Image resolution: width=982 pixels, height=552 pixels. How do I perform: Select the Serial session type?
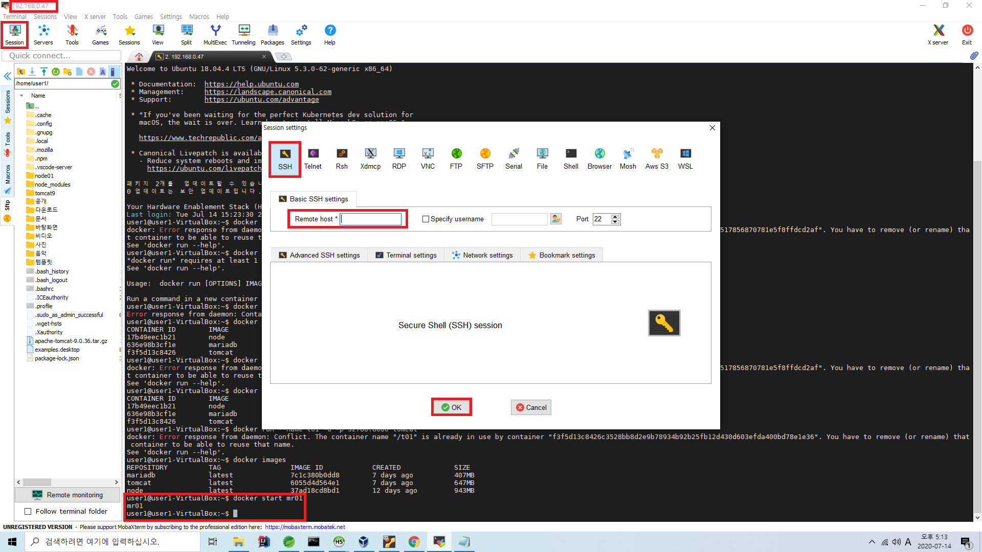click(x=514, y=159)
